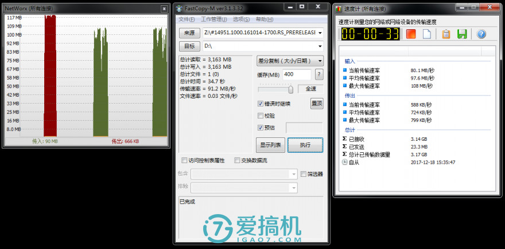The height and width of the screenshot is (249, 505).
Task: Click the 置顶 always-on-top button
Action: point(317,104)
